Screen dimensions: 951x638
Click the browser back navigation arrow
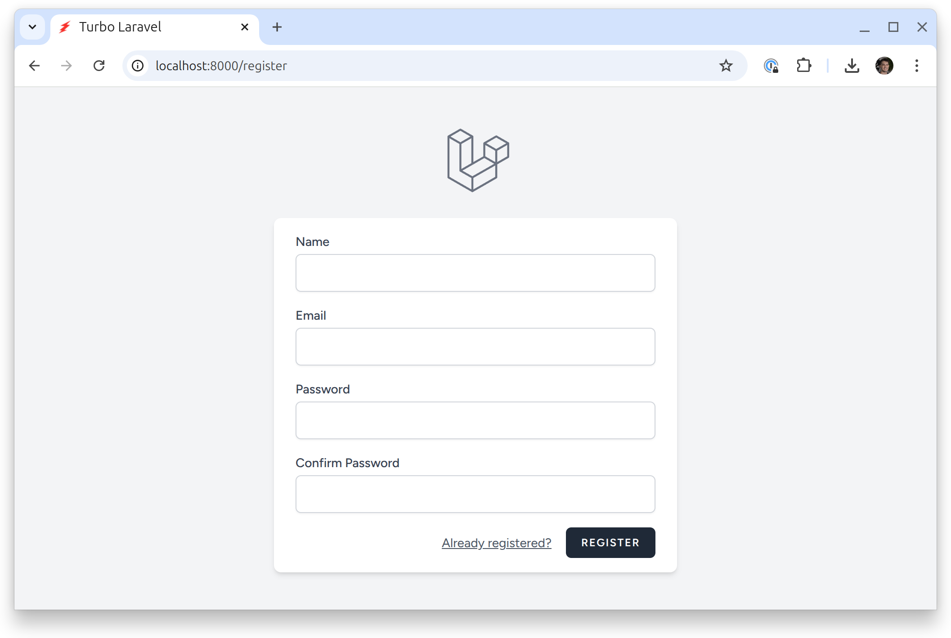[x=33, y=66]
